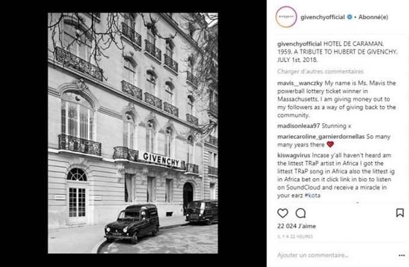Expand Charger d'autres commentaires
This screenshot has width=409, height=267.
pos(321,72)
